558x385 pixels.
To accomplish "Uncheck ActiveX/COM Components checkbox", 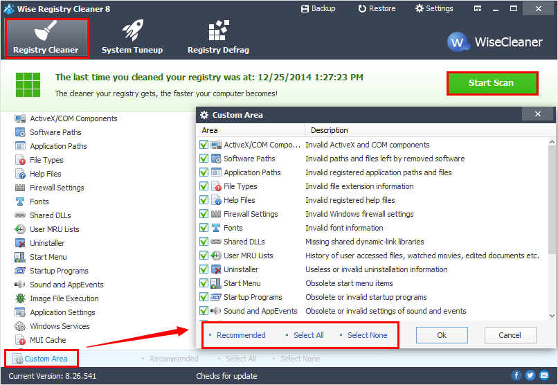I will 204,145.
